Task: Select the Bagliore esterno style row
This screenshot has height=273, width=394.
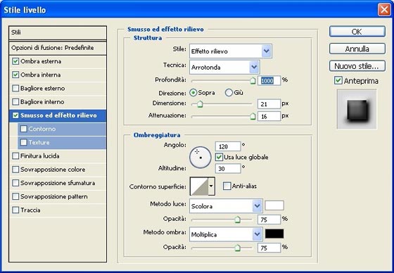Action: pyautogui.click(x=58, y=89)
